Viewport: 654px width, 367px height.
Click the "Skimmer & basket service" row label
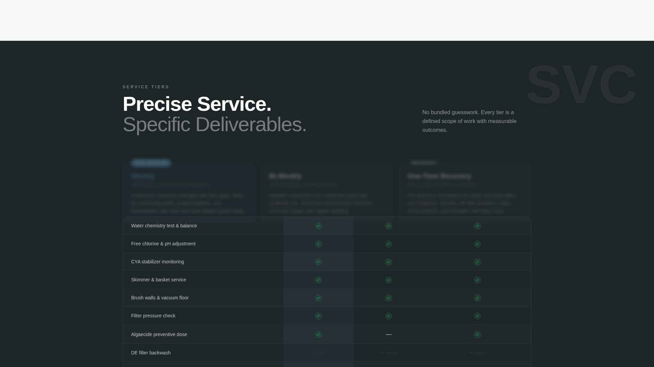(159, 280)
